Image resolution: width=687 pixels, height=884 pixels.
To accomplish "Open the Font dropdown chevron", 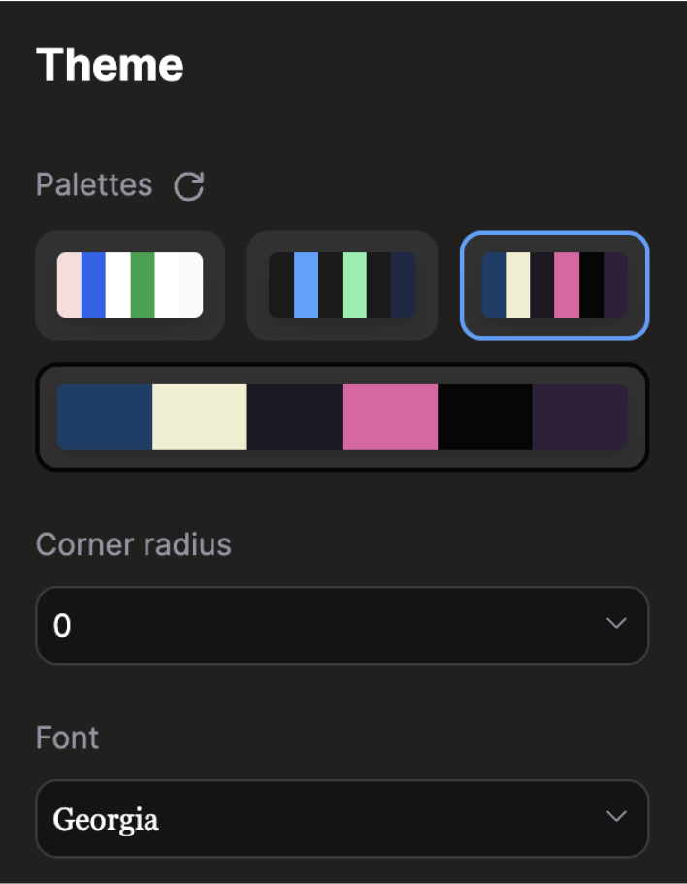I will click(616, 818).
